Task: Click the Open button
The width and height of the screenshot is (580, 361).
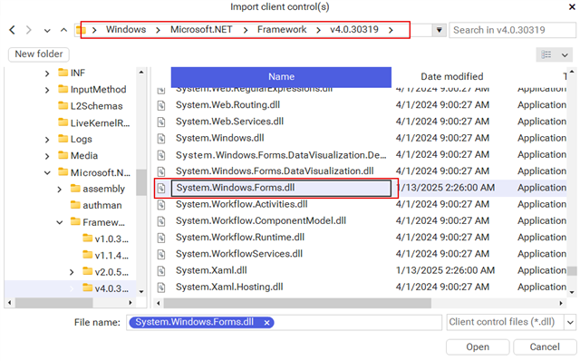Action: click(478, 347)
